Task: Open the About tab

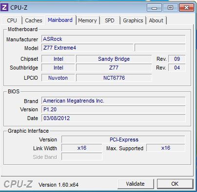Action: (x=156, y=20)
